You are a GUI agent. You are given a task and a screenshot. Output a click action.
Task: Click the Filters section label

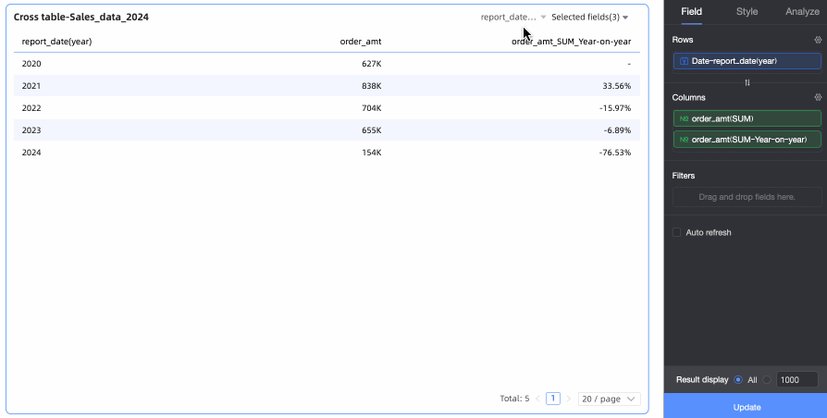[683, 176]
